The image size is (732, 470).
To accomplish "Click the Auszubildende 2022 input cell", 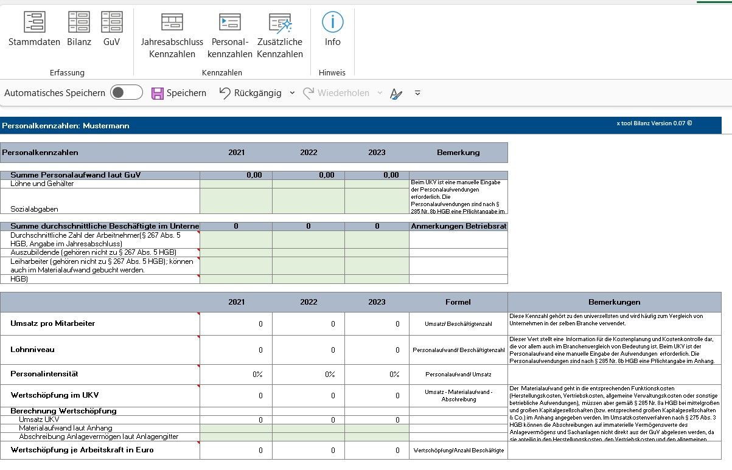I will click(308, 252).
